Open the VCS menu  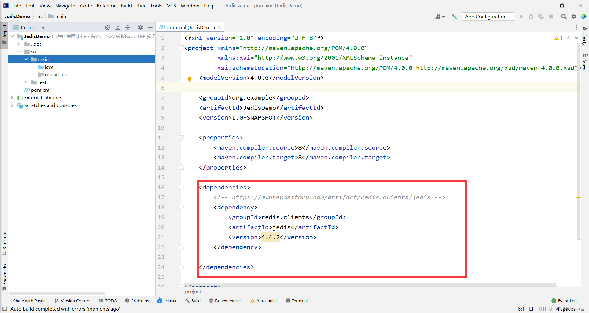click(x=171, y=6)
